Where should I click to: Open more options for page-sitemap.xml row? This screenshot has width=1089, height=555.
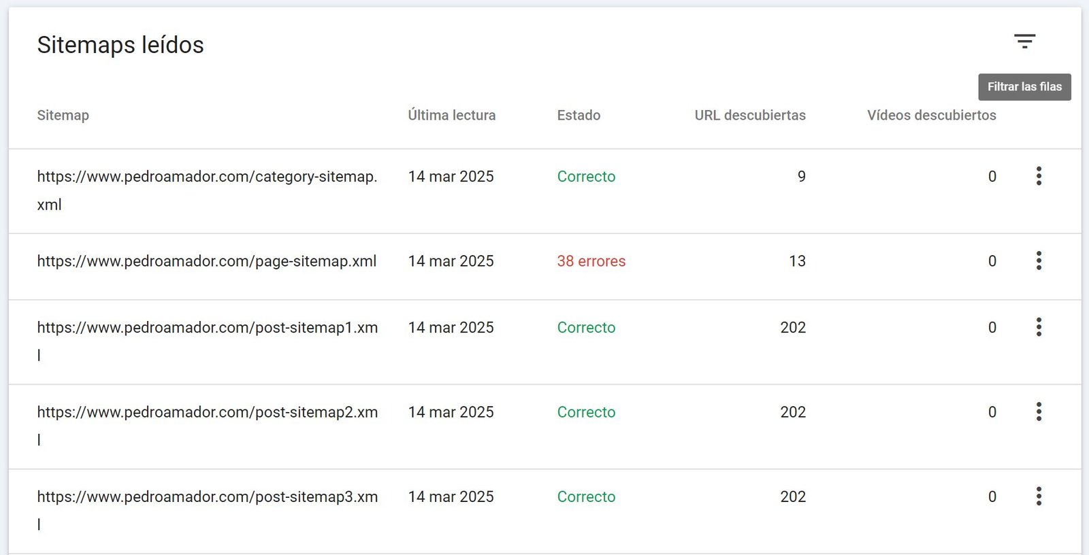[x=1039, y=260]
